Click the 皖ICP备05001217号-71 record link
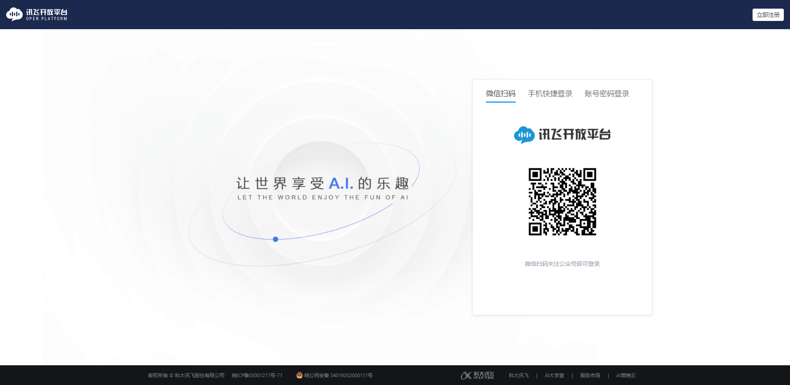 (x=257, y=375)
